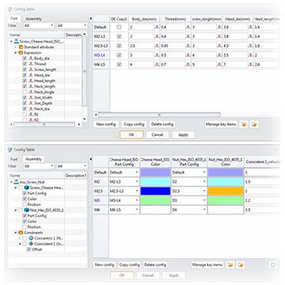
Task: Expand the Concentric 1 node
Action: 20,238
